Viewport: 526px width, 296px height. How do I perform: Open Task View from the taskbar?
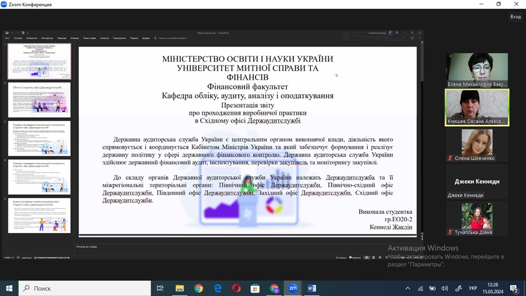[x=160, y=288]
